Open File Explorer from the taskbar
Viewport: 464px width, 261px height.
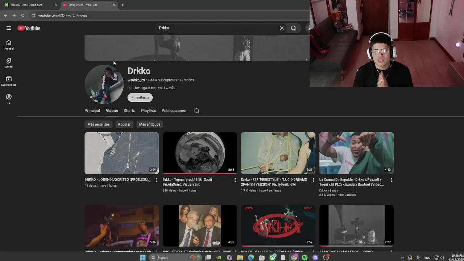pos(240,257)
